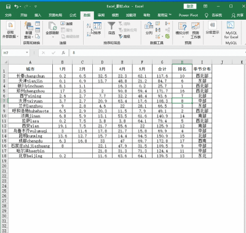246x233 pixels.
Task: Click 全部刷新 Refresh All icon
Action: click(x=52, y=26)
